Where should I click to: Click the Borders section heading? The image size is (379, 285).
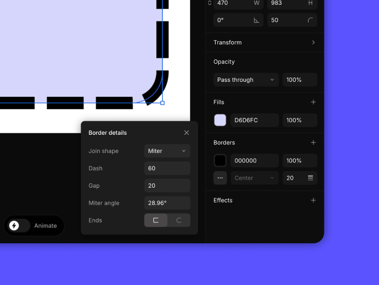tap(224, 143)
